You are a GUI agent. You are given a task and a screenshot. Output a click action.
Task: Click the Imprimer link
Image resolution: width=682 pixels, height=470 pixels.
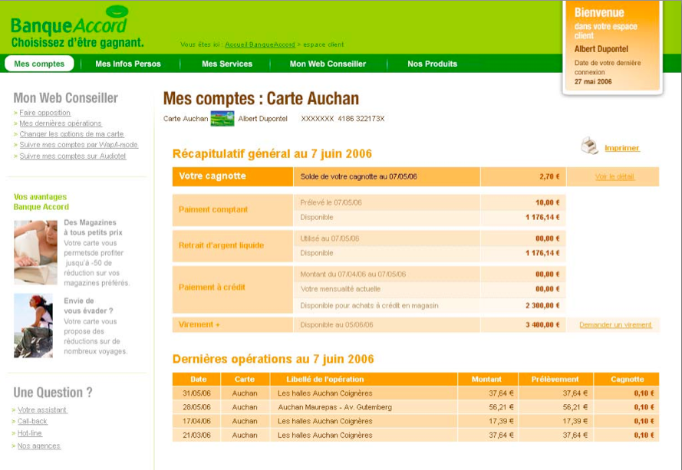pyautogui.click(x=622, y=148)
